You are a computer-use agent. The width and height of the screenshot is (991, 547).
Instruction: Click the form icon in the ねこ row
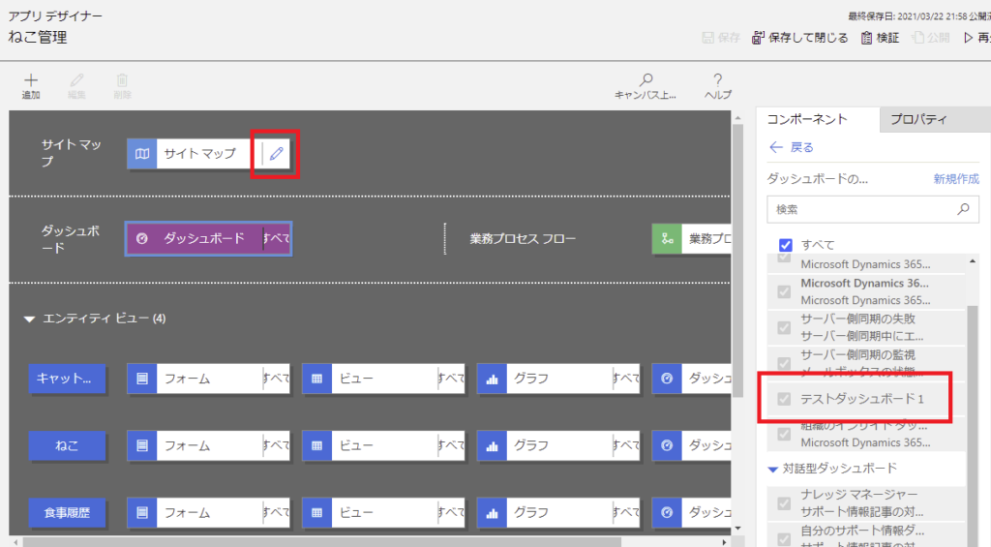[x=142, y=445]
